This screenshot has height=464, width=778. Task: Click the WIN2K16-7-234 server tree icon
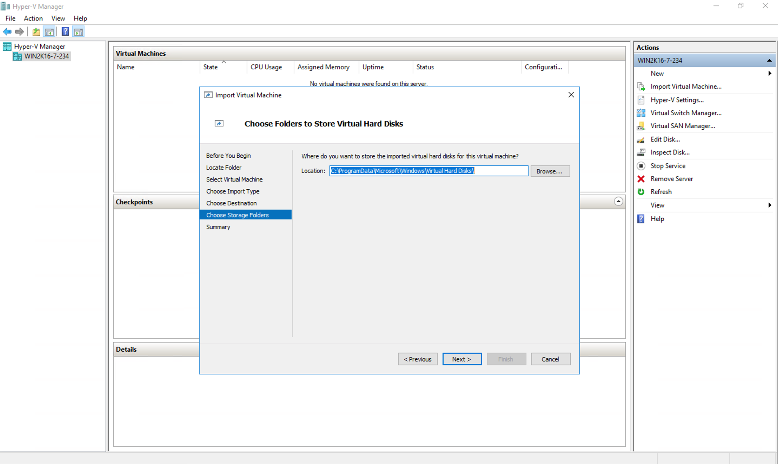click(x=17, y=57)
